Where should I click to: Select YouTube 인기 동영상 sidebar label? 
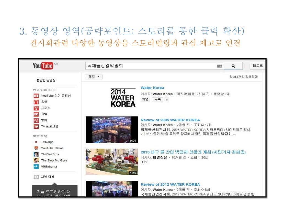point(56,96)
